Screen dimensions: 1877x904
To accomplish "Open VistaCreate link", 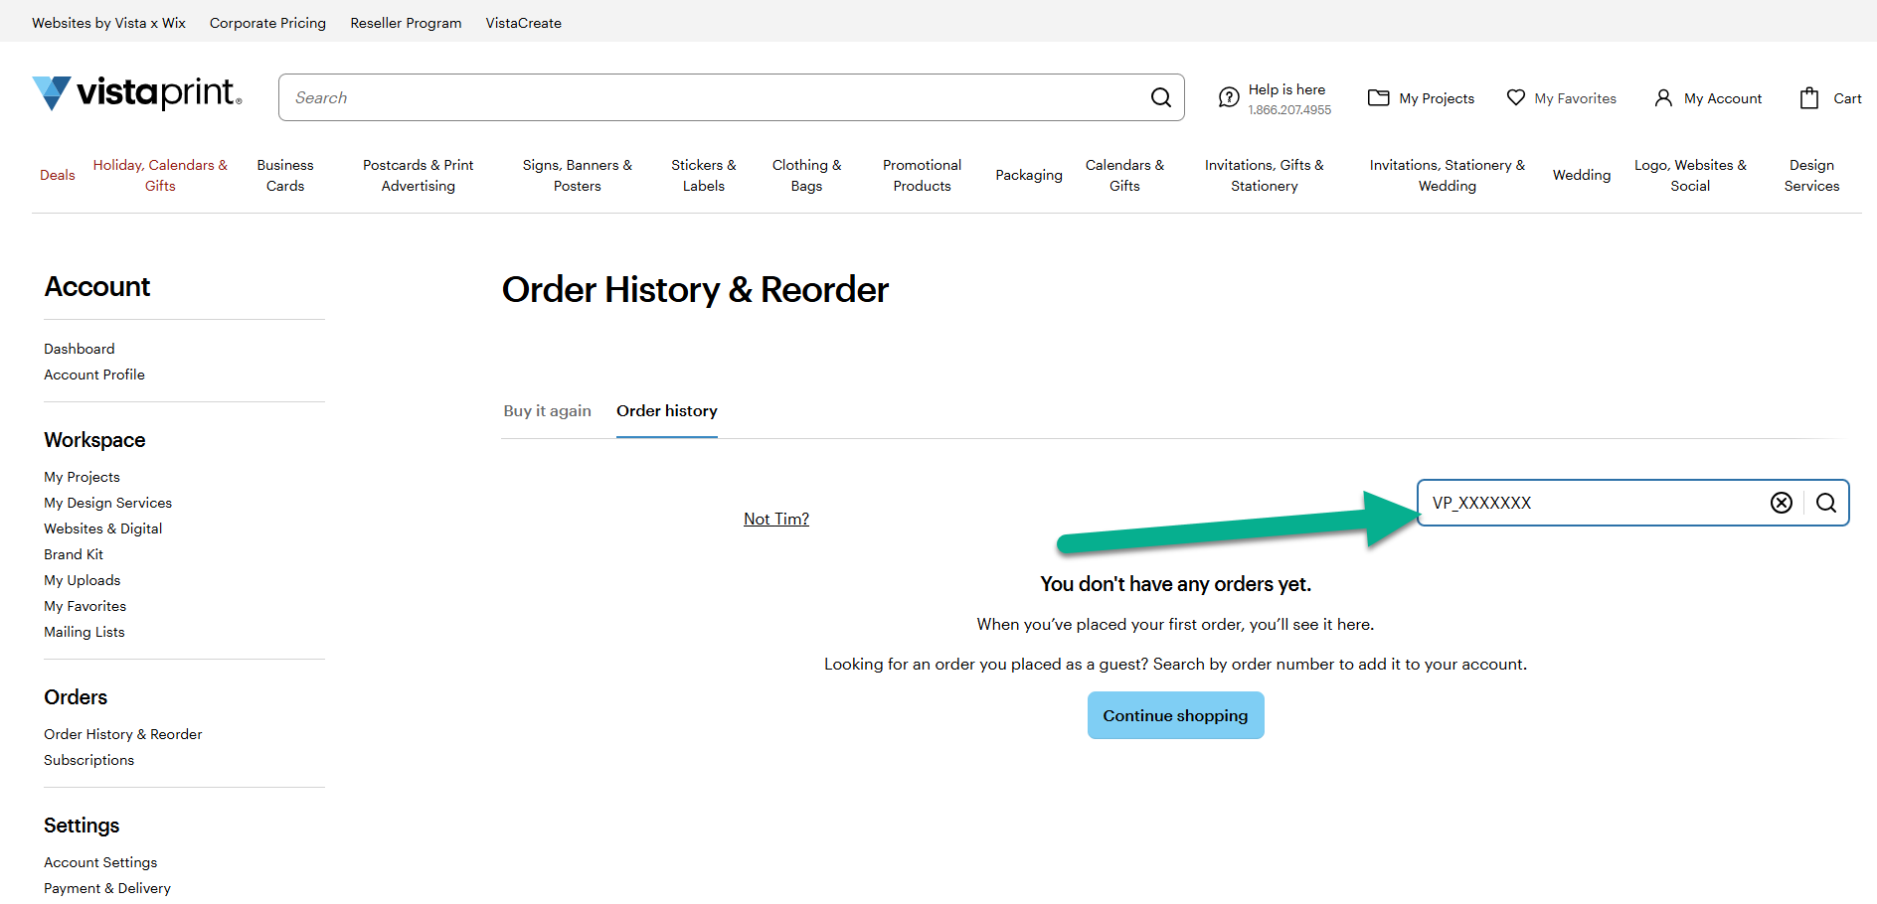I will (523, 23).
